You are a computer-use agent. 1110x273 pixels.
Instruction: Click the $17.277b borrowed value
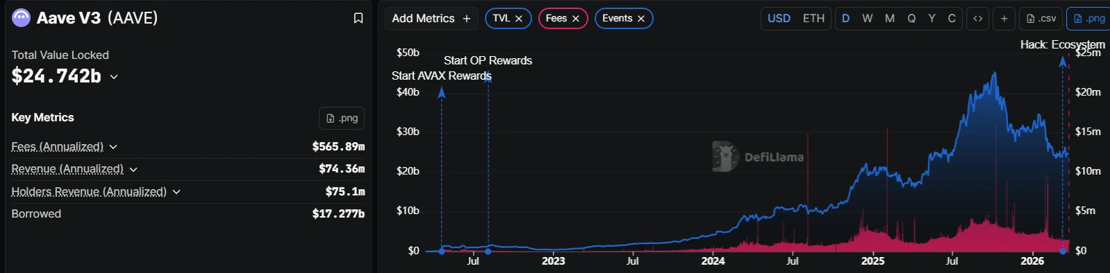coord(338,214)
